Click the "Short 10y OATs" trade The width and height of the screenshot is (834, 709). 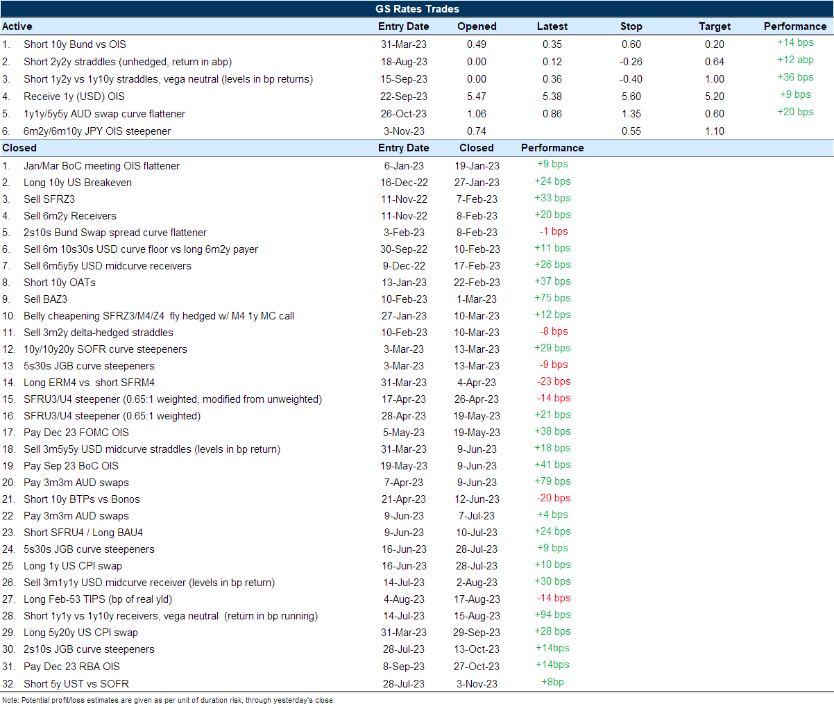click(x=60, y=283)
